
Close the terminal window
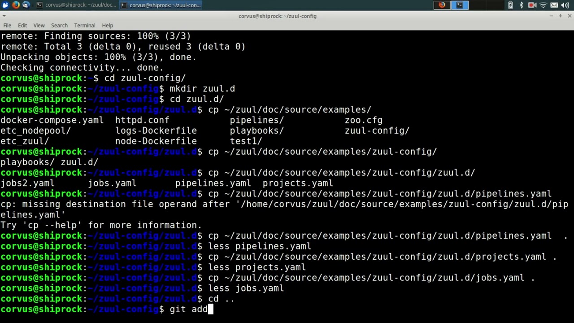[x=569, y=16]
